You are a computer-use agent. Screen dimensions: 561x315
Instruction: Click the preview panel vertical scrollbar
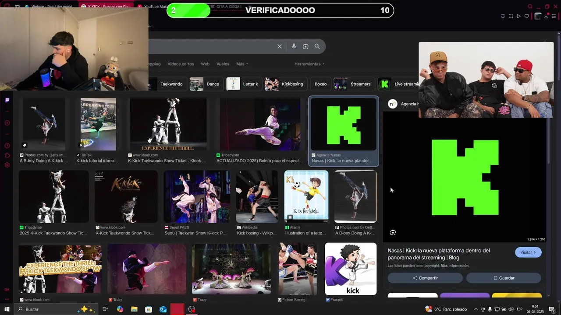[x=548, y=140]
